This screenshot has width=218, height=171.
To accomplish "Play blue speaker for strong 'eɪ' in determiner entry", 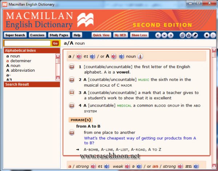I will (106, 166).
